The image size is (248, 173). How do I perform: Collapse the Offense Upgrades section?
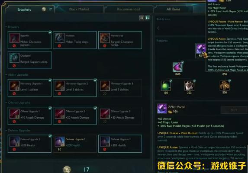(18, 103)
